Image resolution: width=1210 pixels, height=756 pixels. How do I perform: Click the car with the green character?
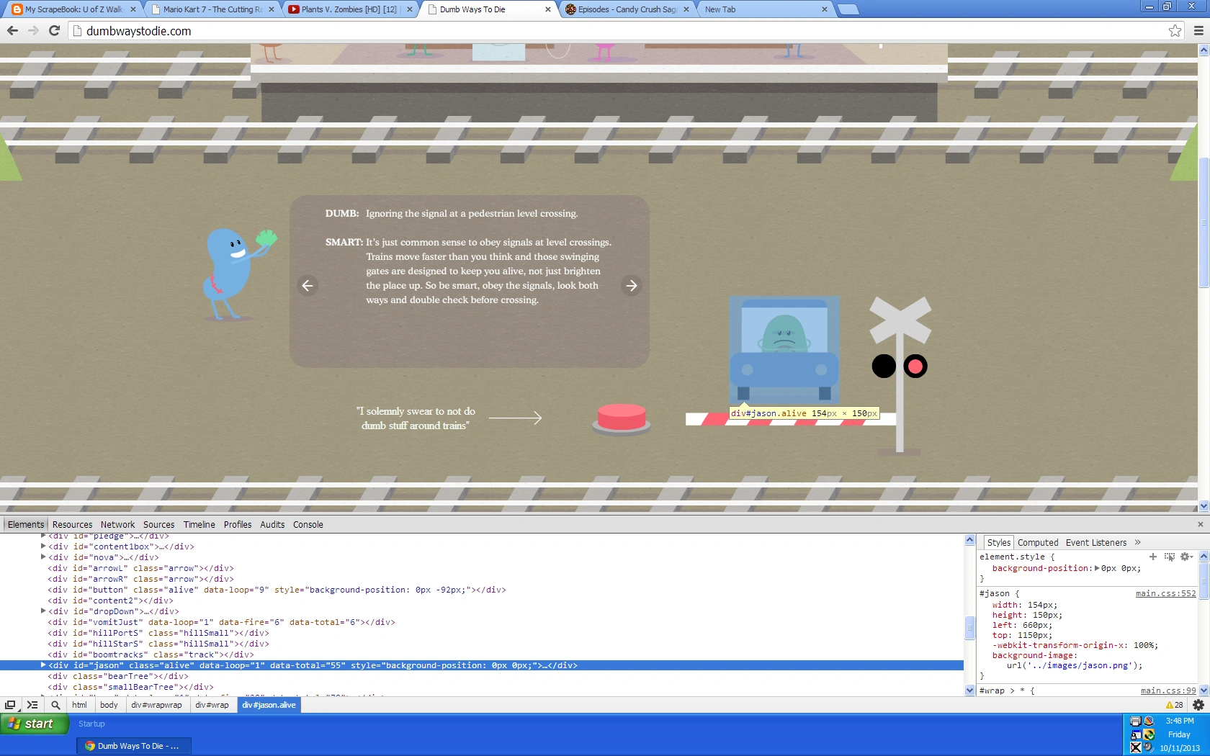(x=784, y=349)
